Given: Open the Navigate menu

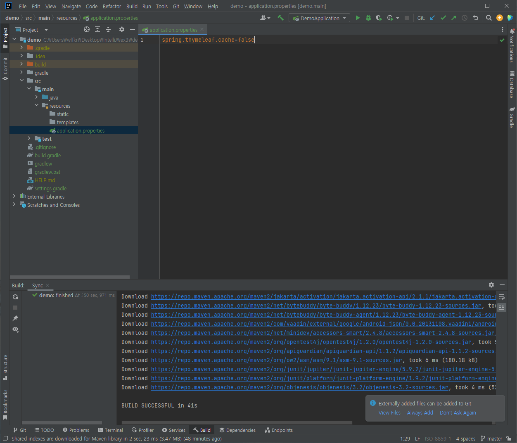Looking at the screenshot, I should coord(71,6).
